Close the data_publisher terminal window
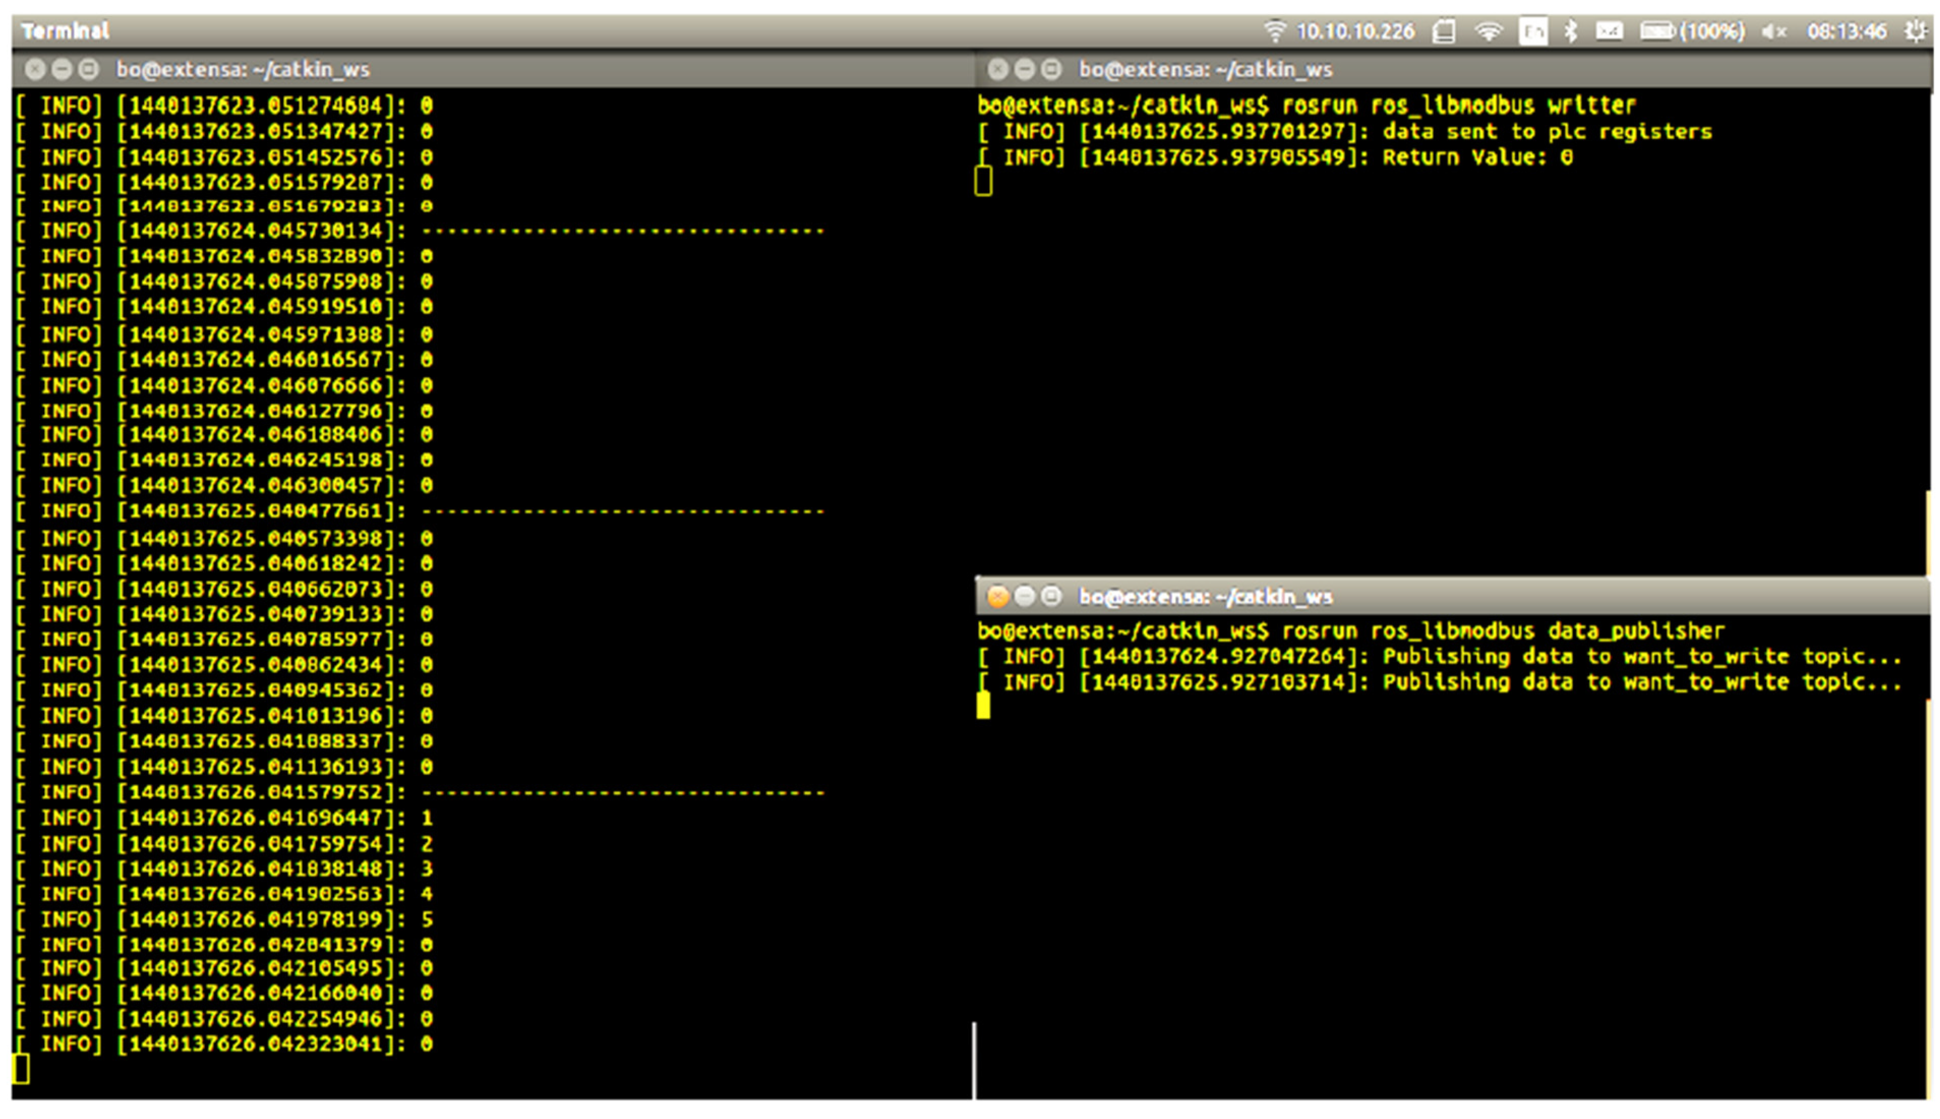Image resolution: width=1940 pixels, height=1119 pixels. [997, 597]
